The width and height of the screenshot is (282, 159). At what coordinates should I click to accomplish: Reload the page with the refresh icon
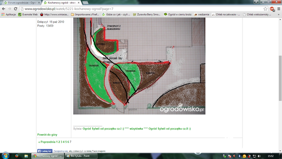[x=16, y=9]
